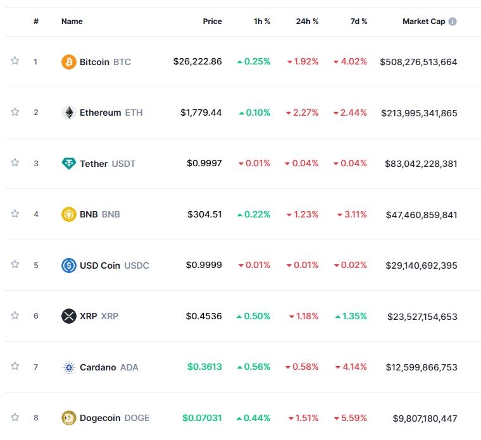
Task: Click the Ethereum diamond logo icon
Action: (68, 113)
